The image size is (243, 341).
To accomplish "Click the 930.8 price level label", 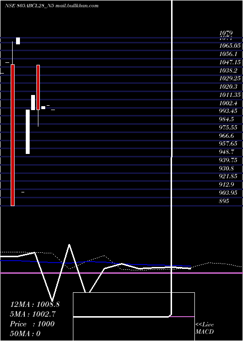I will coord(226,169).
